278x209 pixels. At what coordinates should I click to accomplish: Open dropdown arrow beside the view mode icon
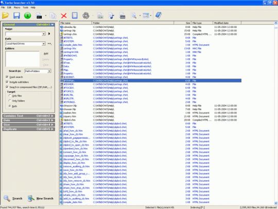151,16
